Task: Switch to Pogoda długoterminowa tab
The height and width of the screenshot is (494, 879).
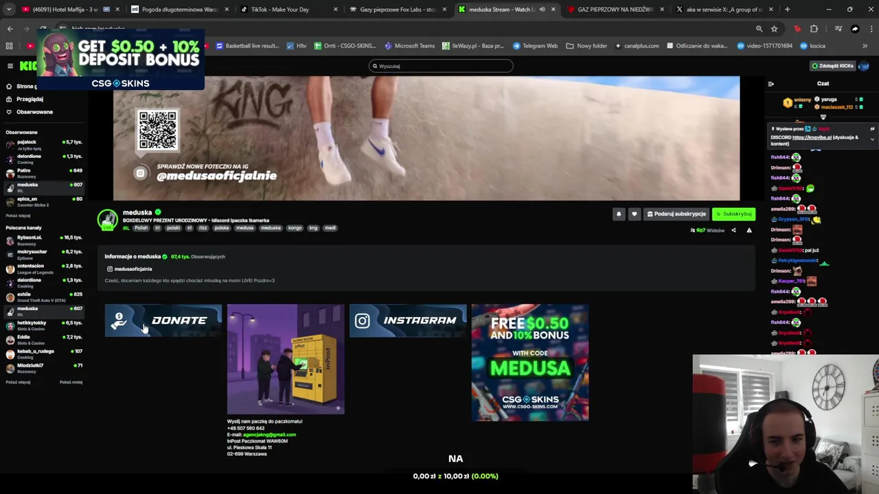Action: pos(179,10)
